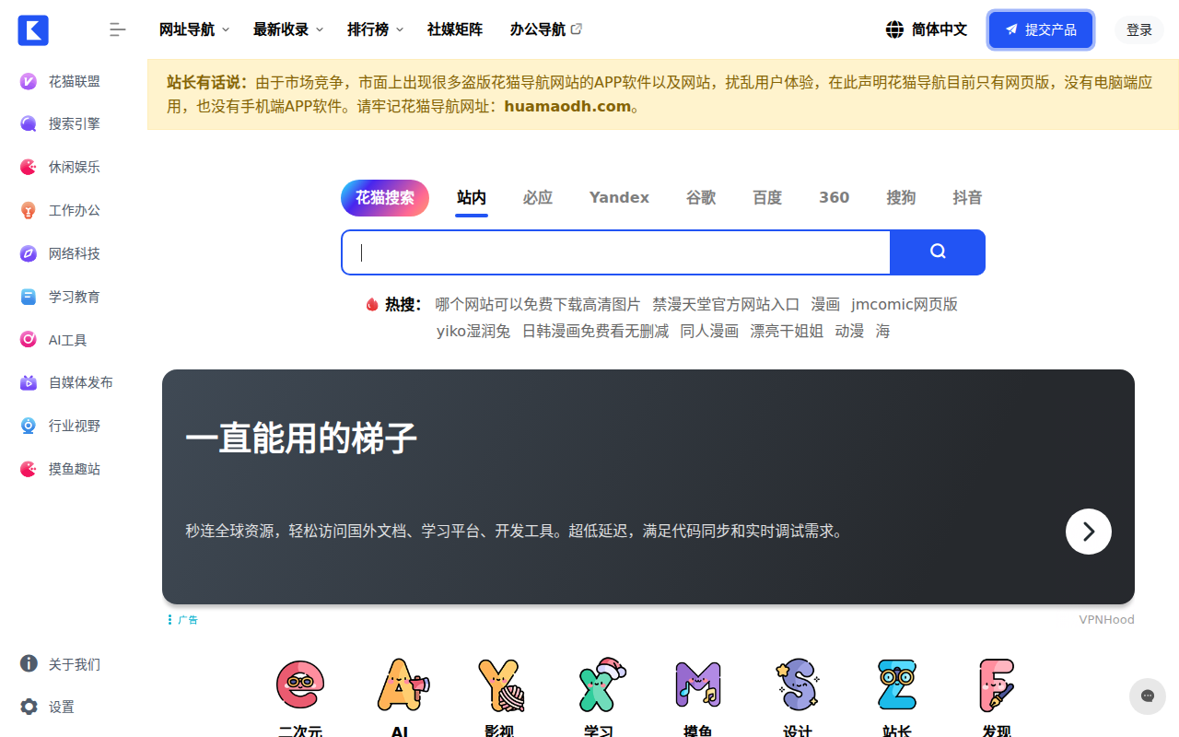Click the 关于我们 info icon
This screenshot has height=737, width=1179.
(x=29, y=663)
